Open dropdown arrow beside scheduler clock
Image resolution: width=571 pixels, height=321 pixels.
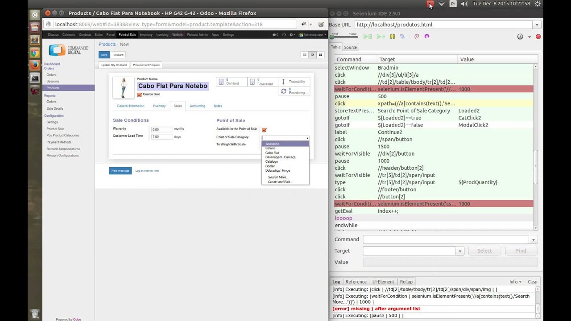point(530,37)
